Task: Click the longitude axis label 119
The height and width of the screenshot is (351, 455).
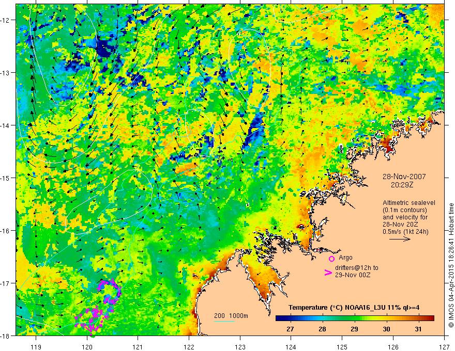Action: click(x=36, y=347)
